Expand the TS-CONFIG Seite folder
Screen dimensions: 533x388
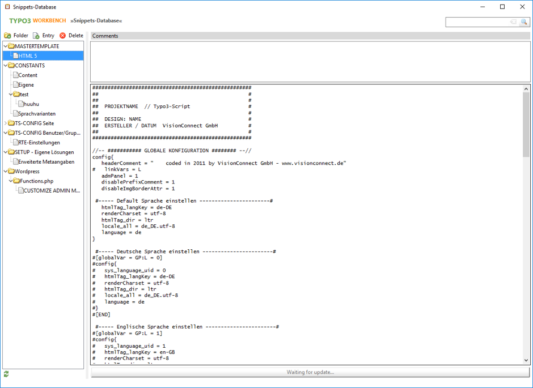6,123
